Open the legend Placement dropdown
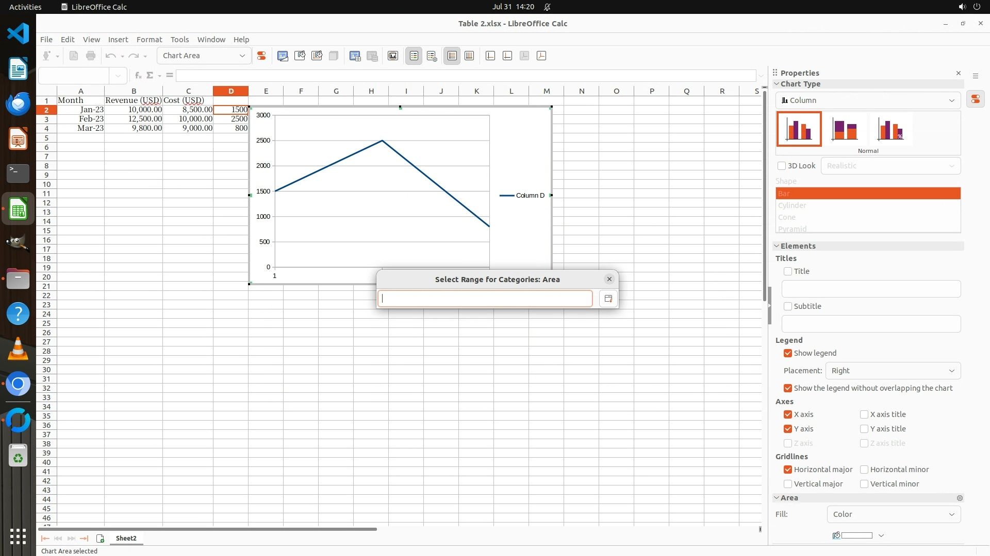The height and width of the screenshot is (556, 990). [x=893, y=371]
